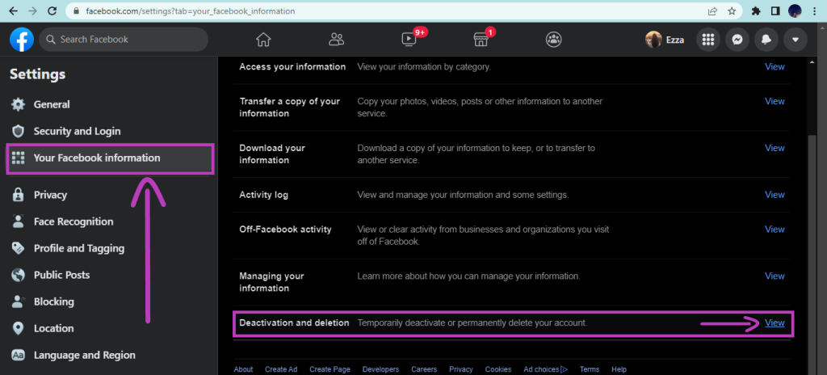
Task: Click the About footer link
Action: pos(243,369)
